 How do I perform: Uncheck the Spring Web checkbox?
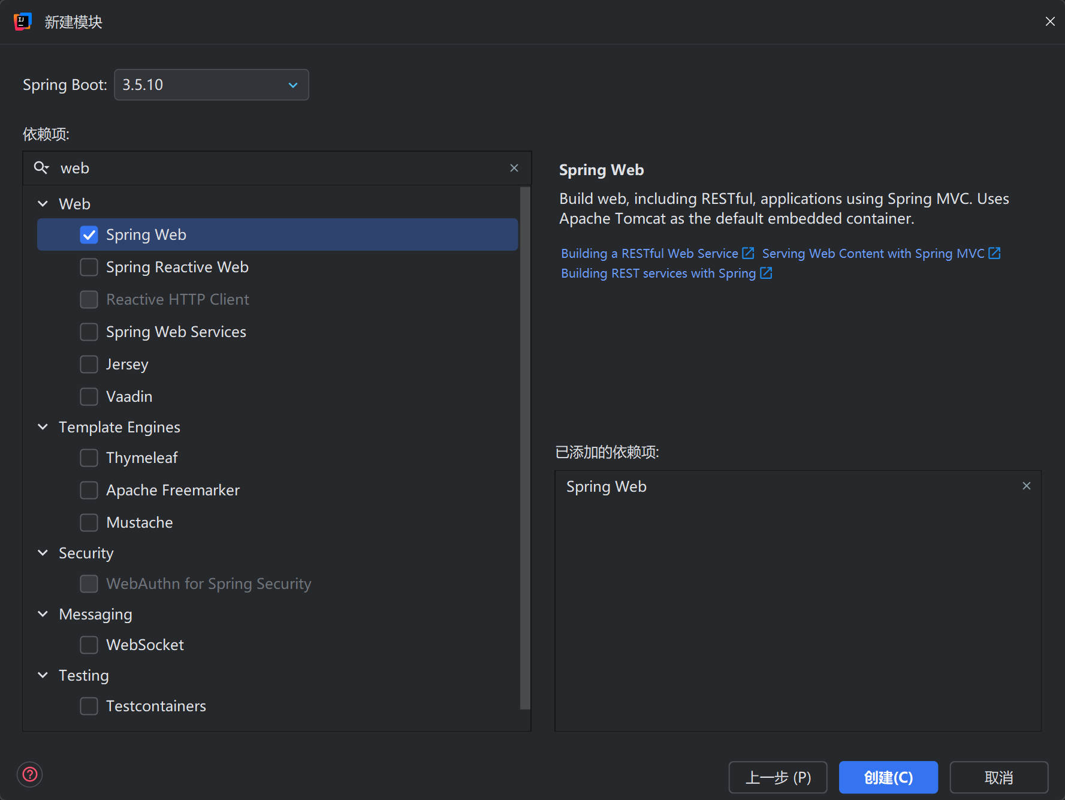click(x=89, y=234)
